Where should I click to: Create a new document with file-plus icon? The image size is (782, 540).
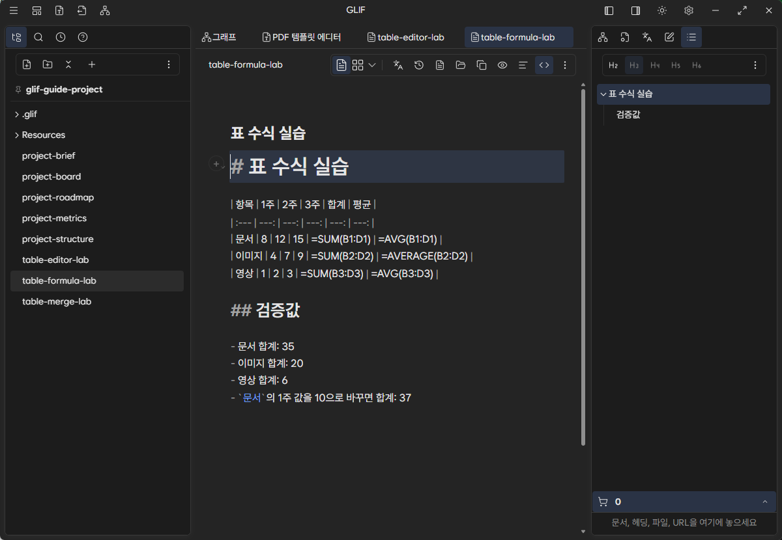tap(27, 64)
